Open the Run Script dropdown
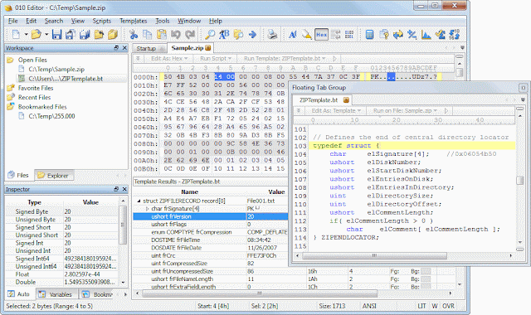The width and height of the screenshot is (531, 315). coord(216,59)
